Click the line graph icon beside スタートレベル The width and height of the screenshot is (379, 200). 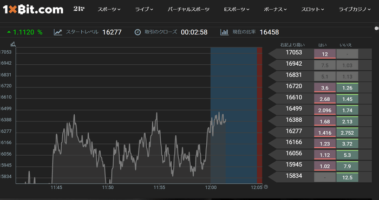click(x=58, y=32)
